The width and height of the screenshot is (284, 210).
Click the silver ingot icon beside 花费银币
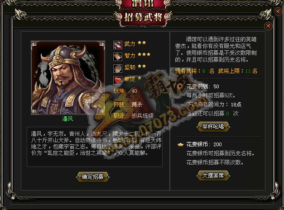pyautogui.click(x=180, y=145)
